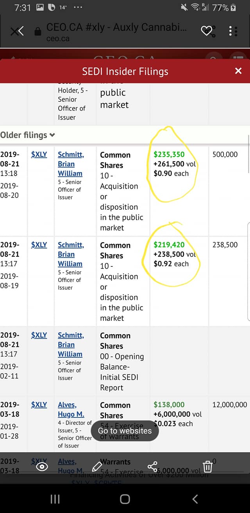
Task: Expand the Older filings section
Action: coord(28,135)
